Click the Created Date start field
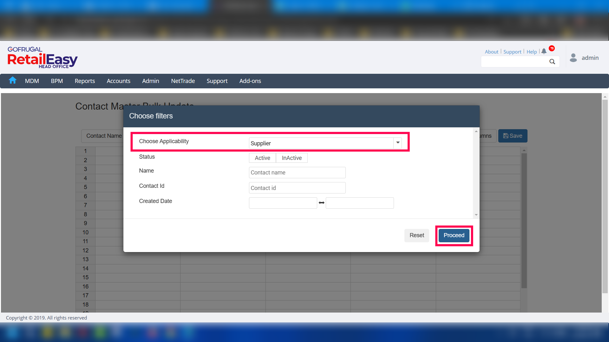This screenshot has width=609, height=342. (283, 203)
